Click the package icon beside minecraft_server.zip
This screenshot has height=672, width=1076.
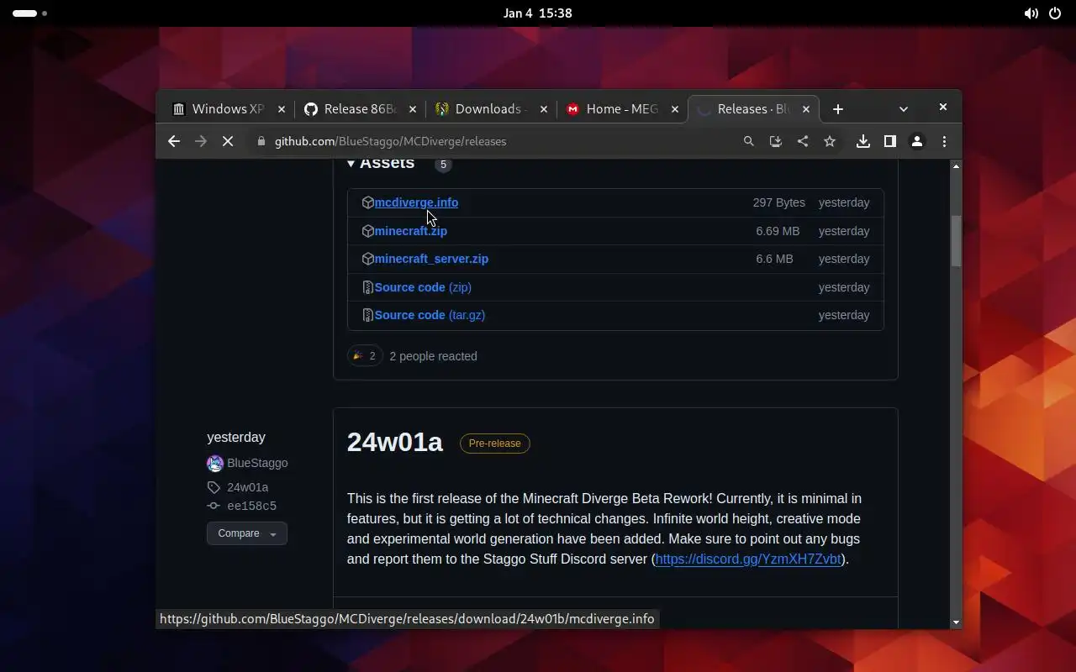(367, 259)
